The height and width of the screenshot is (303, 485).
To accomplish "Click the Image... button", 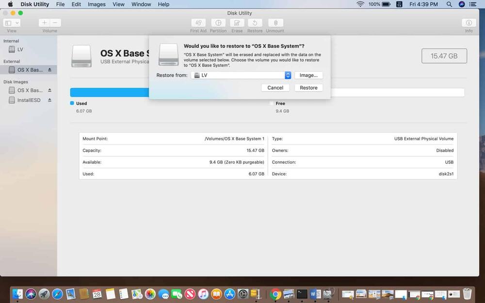I will (x=308, y=75).
